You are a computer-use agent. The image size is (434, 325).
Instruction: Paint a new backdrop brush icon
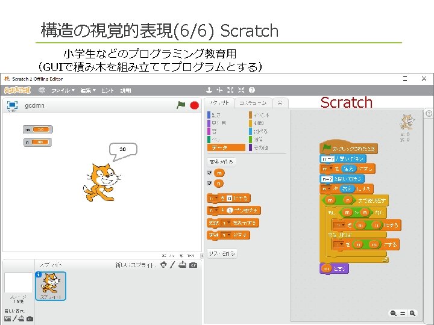pos(15,318)
